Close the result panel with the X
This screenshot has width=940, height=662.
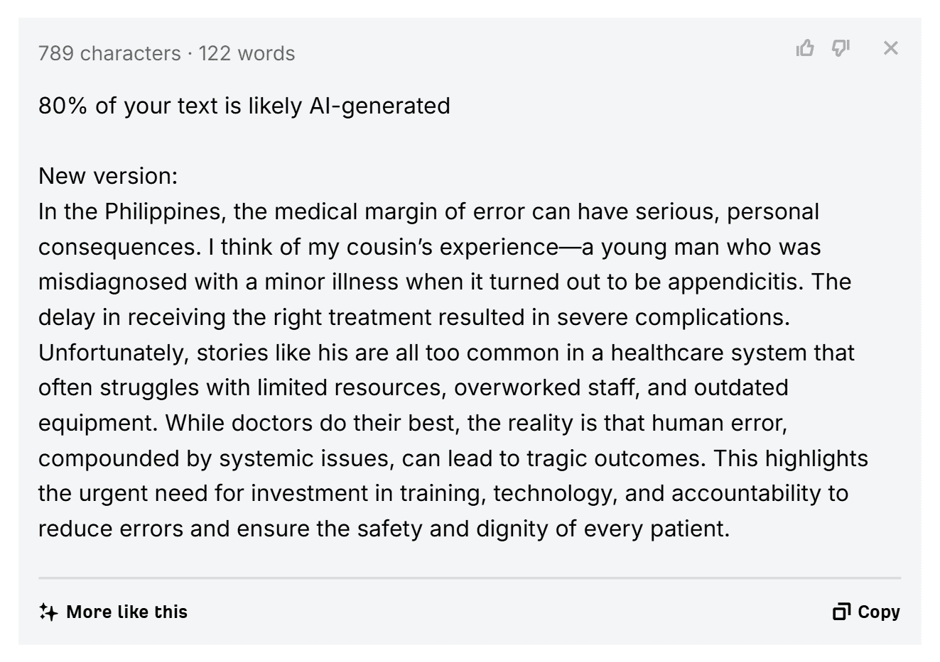coord(890,48)
